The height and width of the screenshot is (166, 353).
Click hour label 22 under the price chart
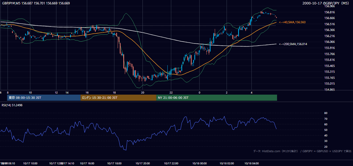(x=171, y=92)
